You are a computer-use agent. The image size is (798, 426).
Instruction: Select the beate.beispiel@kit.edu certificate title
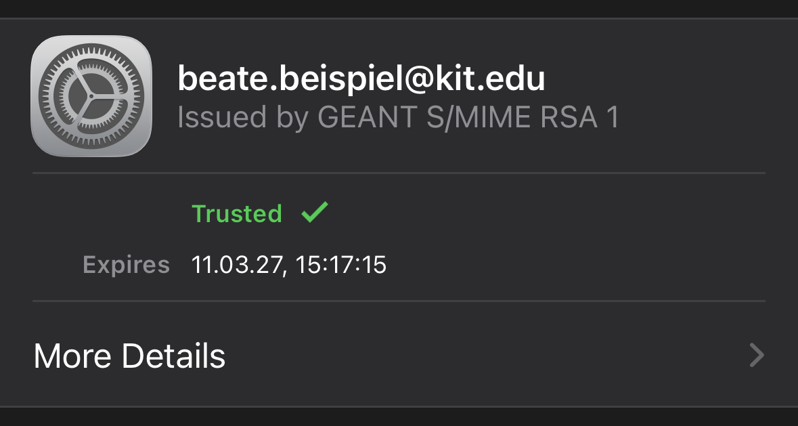coord(361,80)
